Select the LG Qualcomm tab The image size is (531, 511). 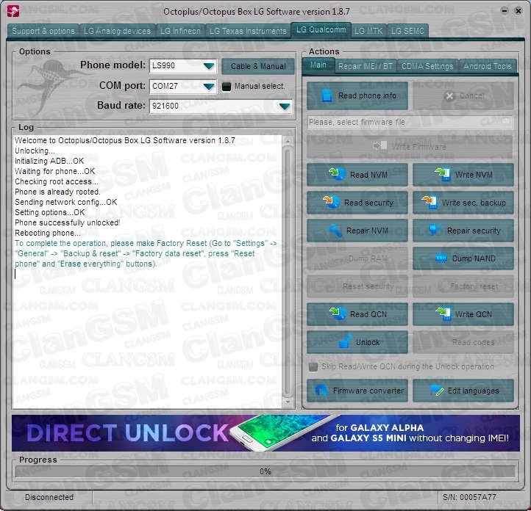(x=321, y=30)
